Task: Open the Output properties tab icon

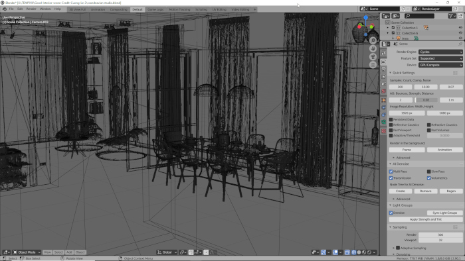Action: (x=383, y=70)
